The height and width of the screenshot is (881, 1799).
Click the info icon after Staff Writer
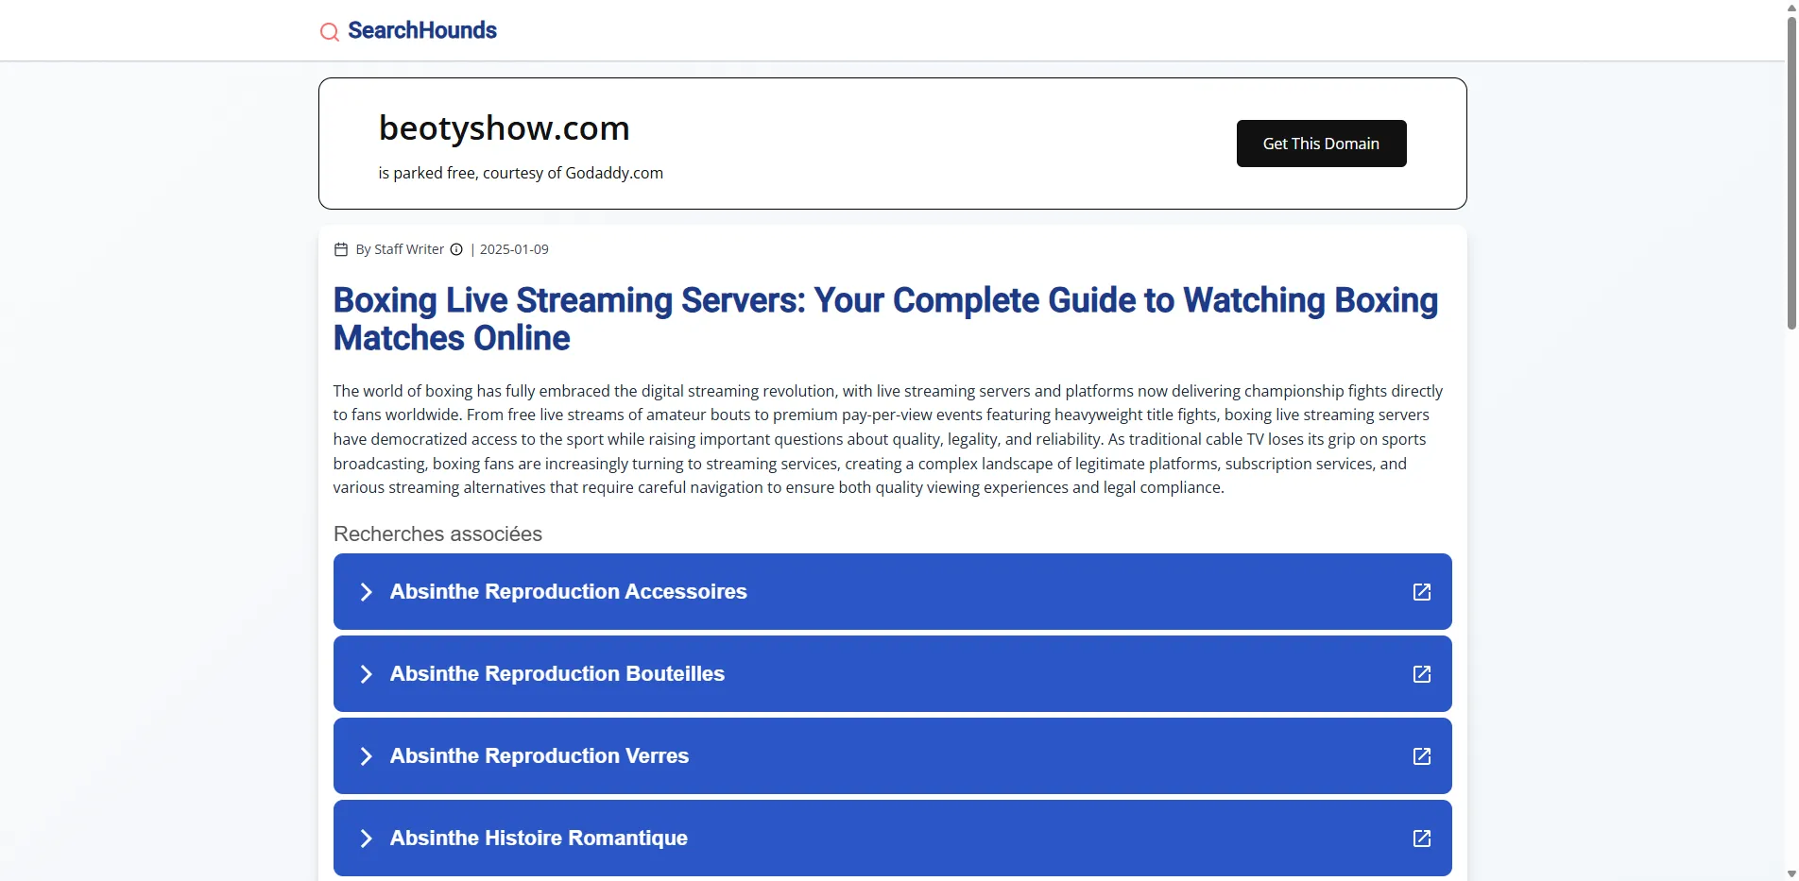click(456, 249)
